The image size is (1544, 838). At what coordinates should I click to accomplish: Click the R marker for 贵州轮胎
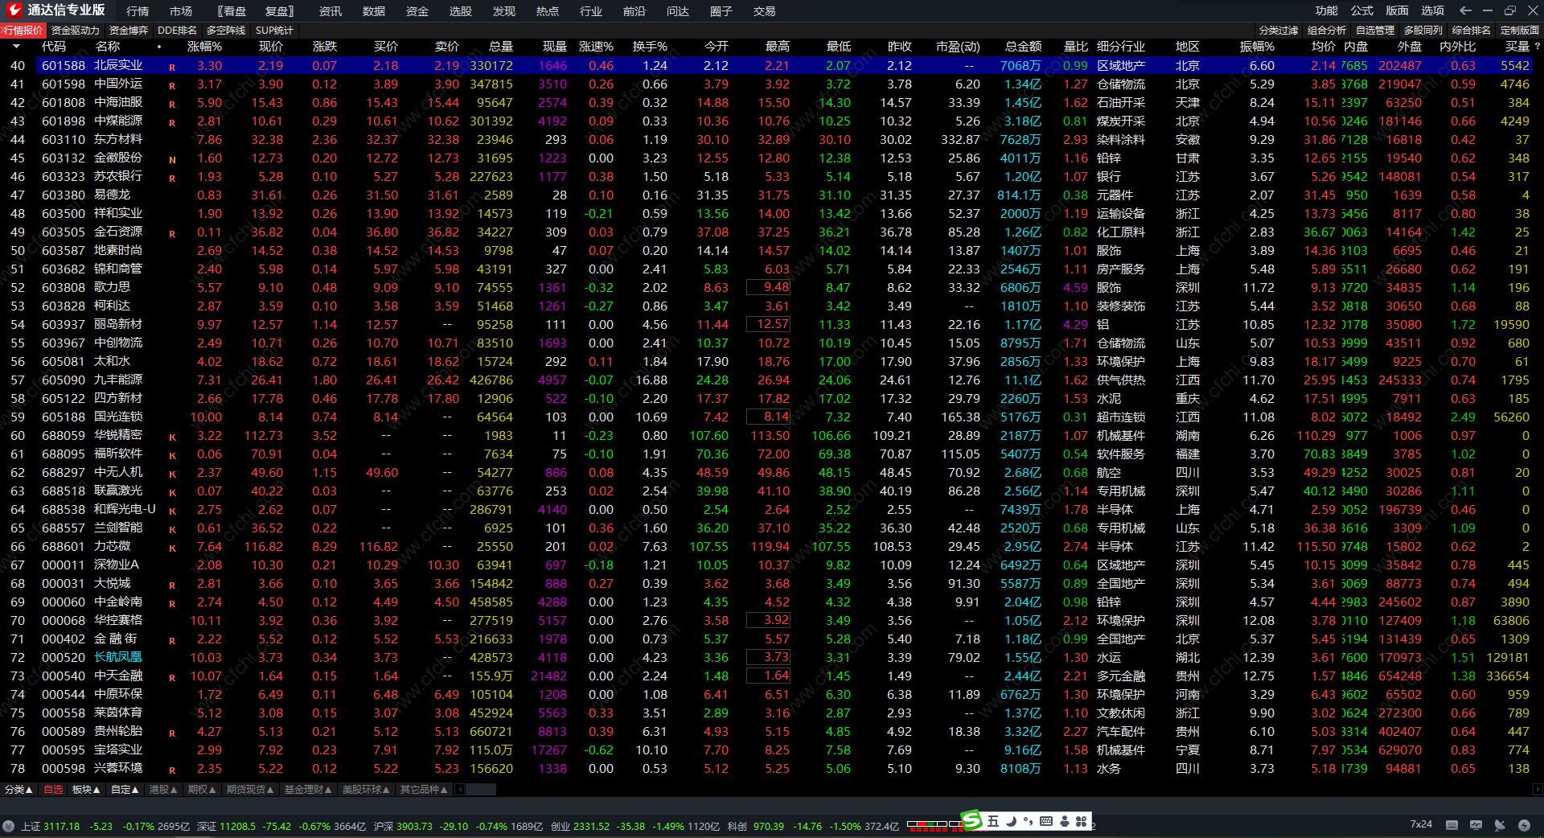(172, 733)
